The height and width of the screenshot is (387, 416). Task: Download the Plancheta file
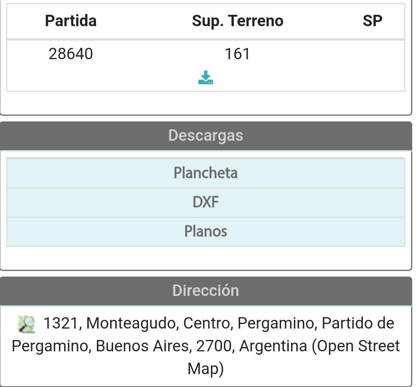pyautogui.click(x=206, y=173)
